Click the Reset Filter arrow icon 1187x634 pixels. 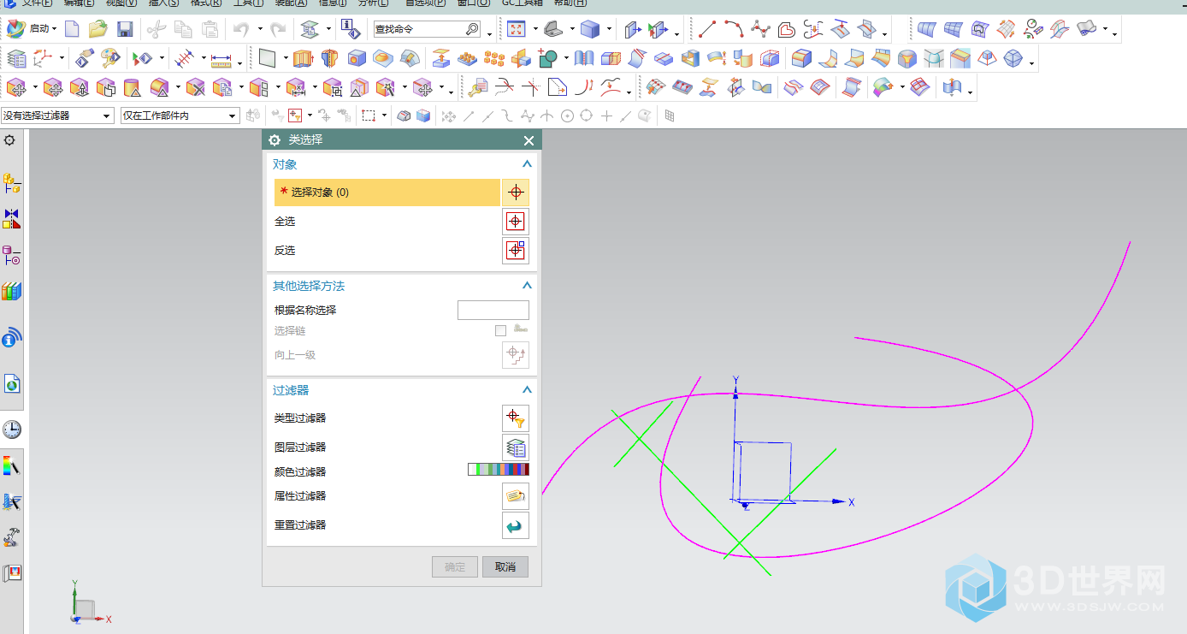516,525
